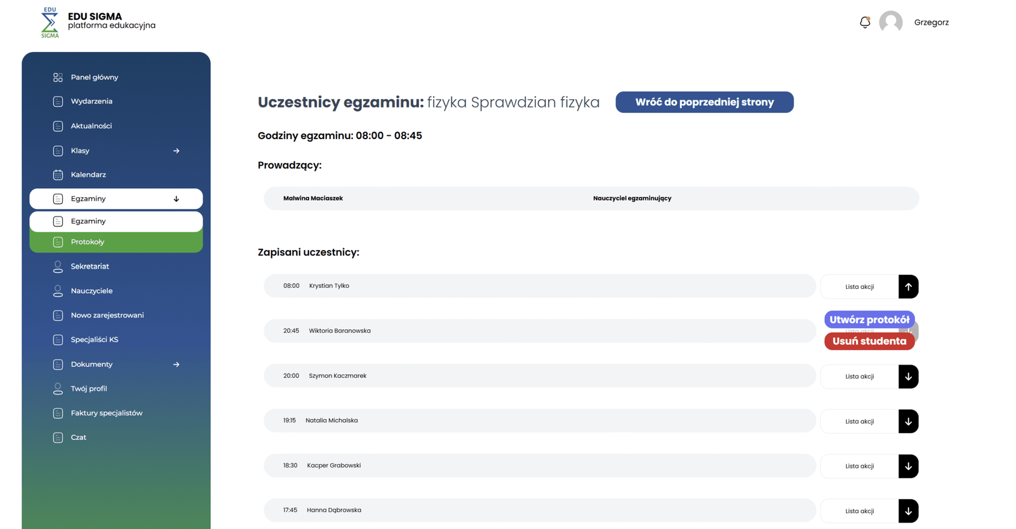Viewport: 1016px width, 529px height.
Task: Open action list arrow for Szymon Kaczmarek
Action: (x=908, y=377)
